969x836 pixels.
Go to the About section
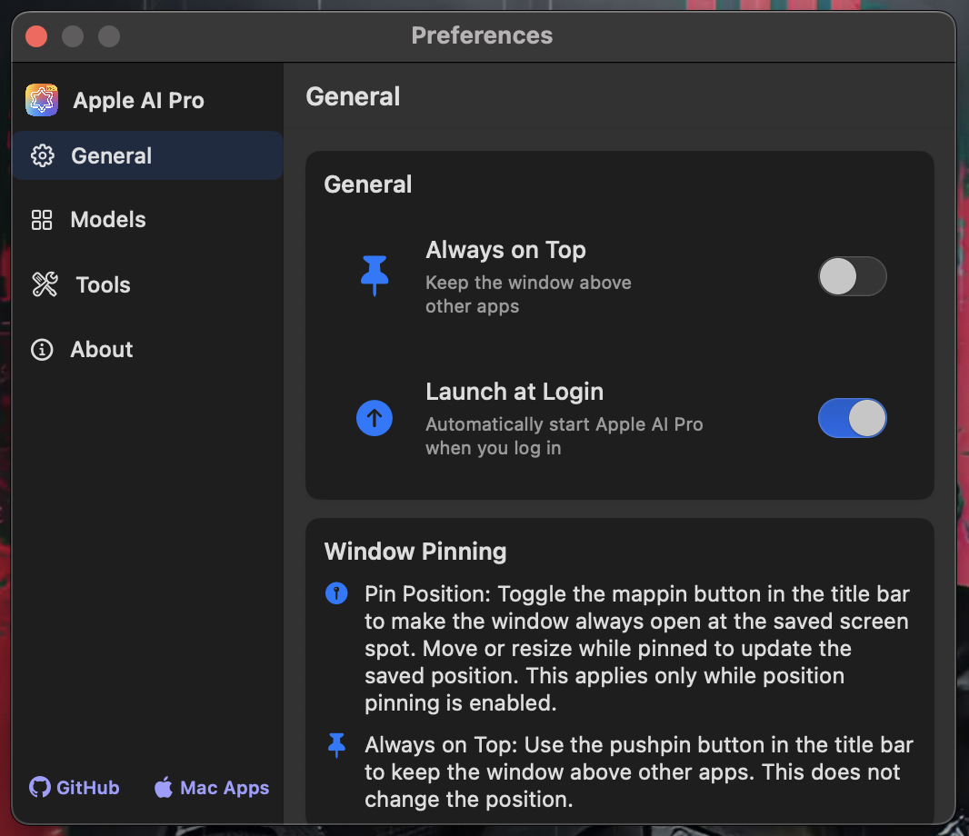[x=101, y=350]
